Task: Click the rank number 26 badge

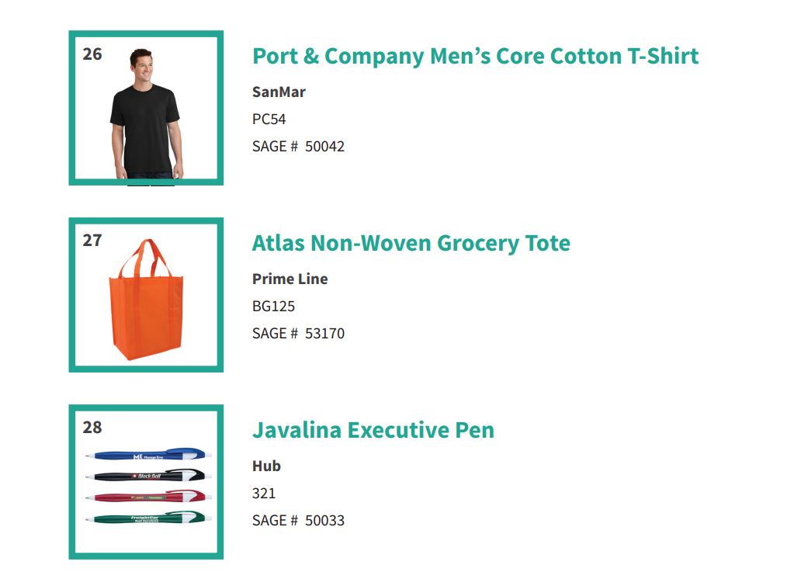Action: (x=93, y=54)
